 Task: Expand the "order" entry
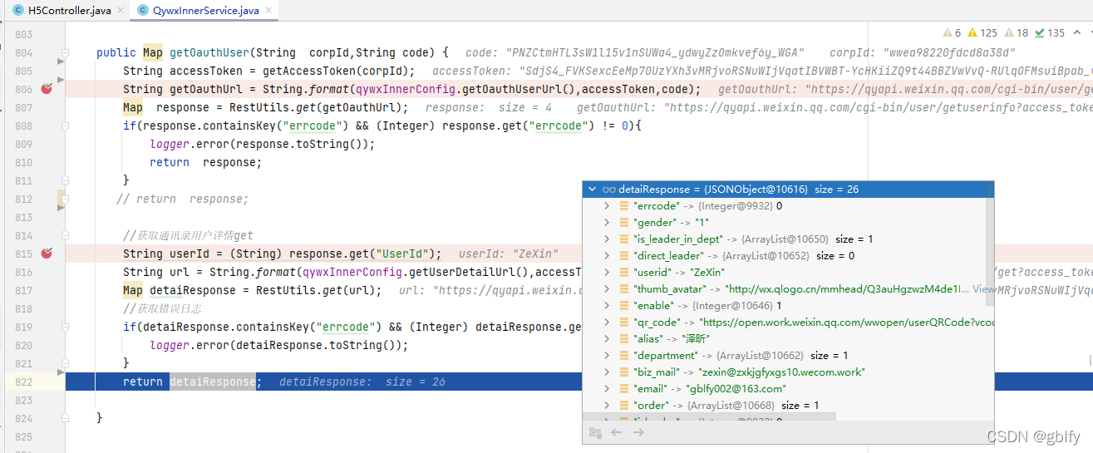pos(608,406)
